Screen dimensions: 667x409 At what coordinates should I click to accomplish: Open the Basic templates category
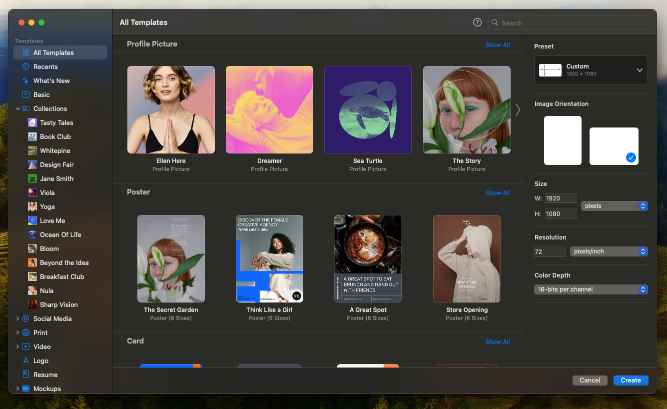coord(41,94)
